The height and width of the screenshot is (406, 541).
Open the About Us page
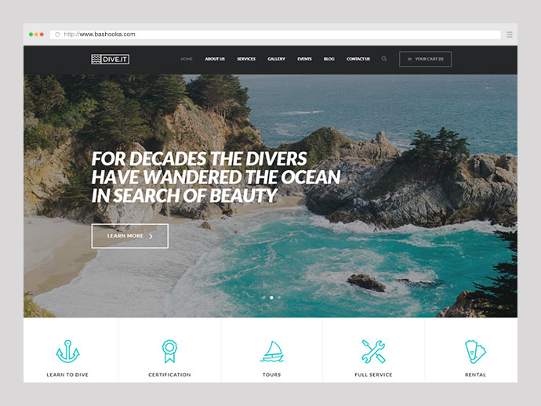215,59
